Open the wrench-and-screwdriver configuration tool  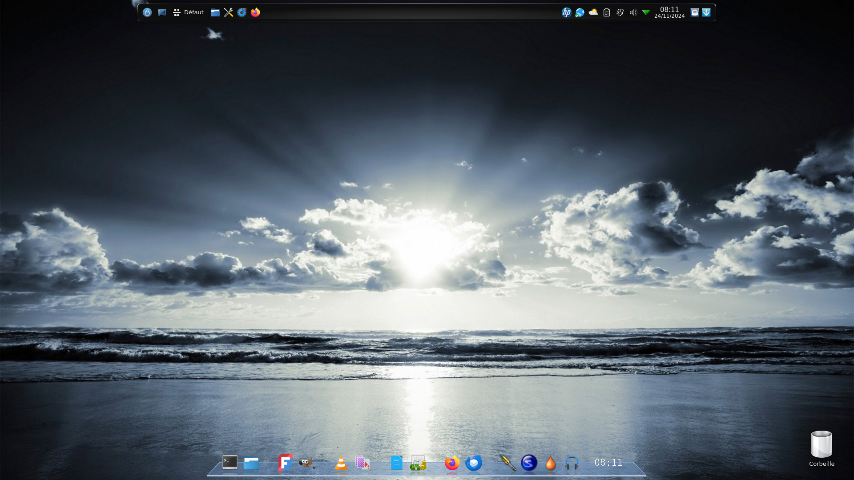229,12
